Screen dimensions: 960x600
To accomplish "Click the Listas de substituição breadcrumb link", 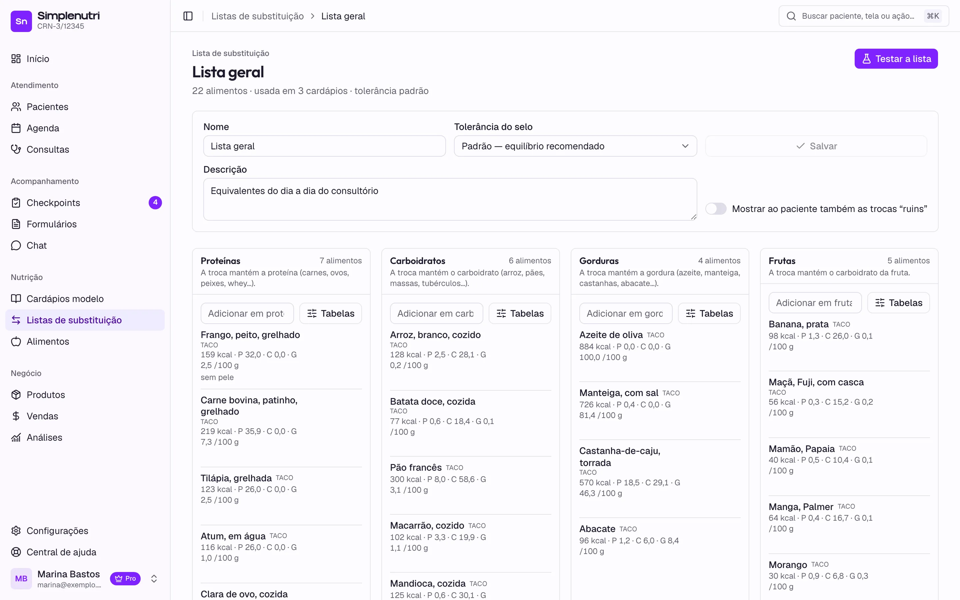I will point(257,16).
